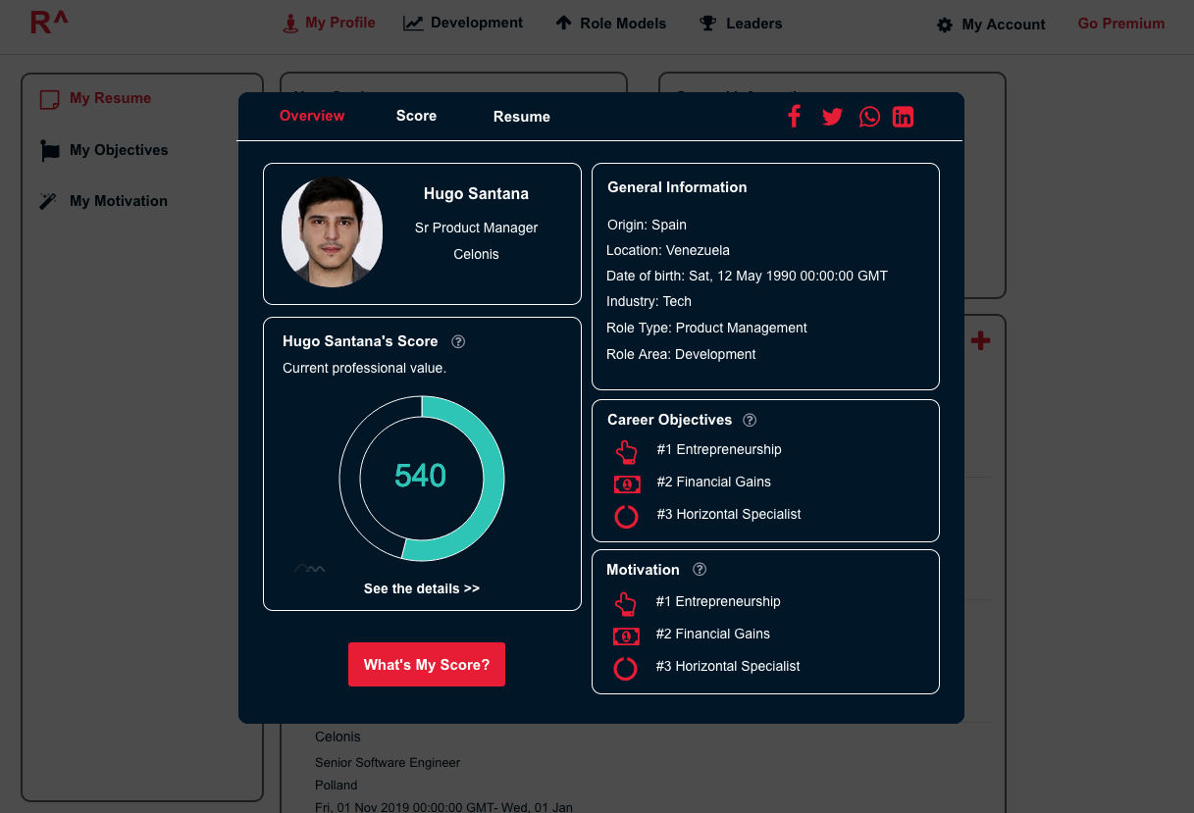Image resolution: width=1194 pixels, height=813 pixels.
Task: Click Current professional value. text
Action: [364, 368]
